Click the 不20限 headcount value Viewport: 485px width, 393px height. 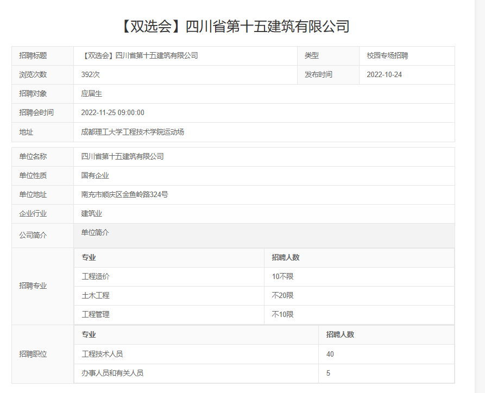tap(283, 296)
